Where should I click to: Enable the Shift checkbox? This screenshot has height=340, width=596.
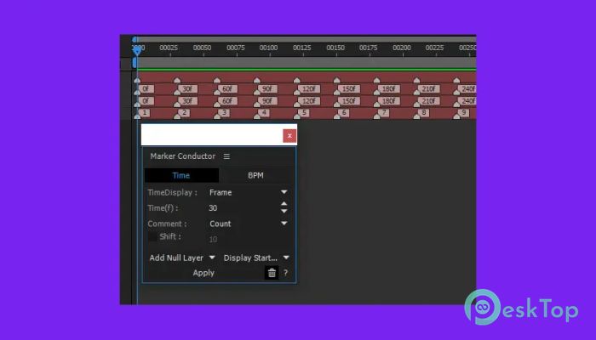(x=152, y=237)
